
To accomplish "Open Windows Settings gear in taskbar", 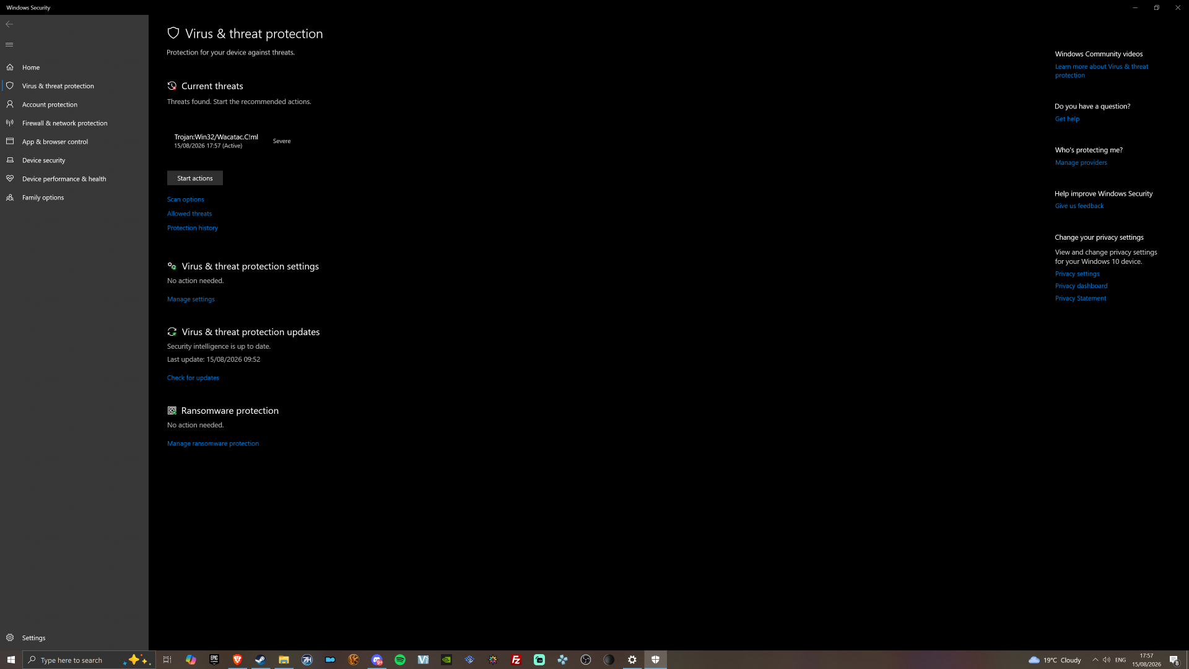I will pos(632,660).
